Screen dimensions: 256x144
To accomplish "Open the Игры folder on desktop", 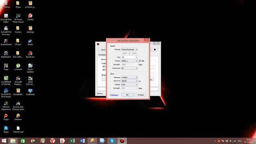I will pyautogui.click(x=18, y=4).
